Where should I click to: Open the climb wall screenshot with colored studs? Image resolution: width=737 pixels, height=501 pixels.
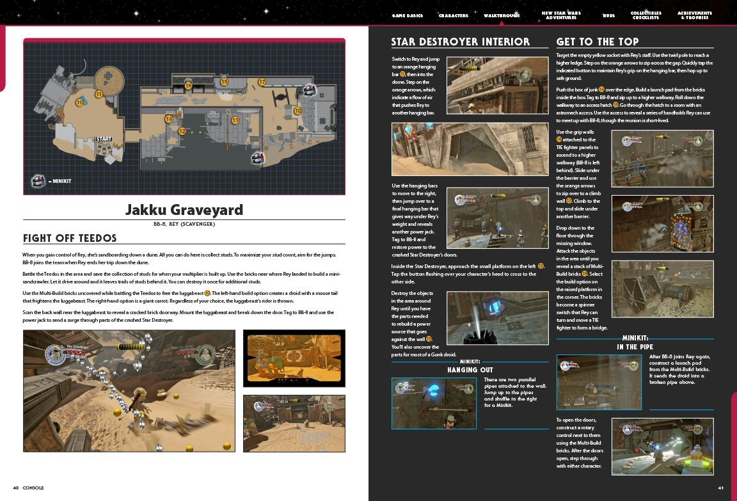coord(662,224)
